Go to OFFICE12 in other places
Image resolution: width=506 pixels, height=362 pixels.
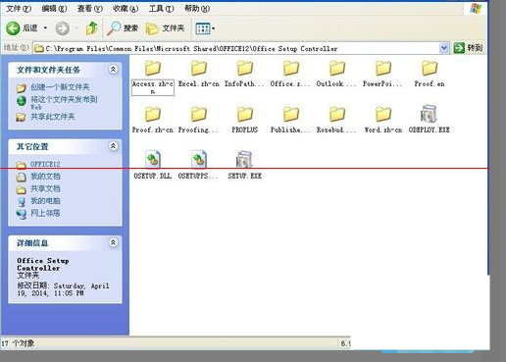tap(45, 164)
